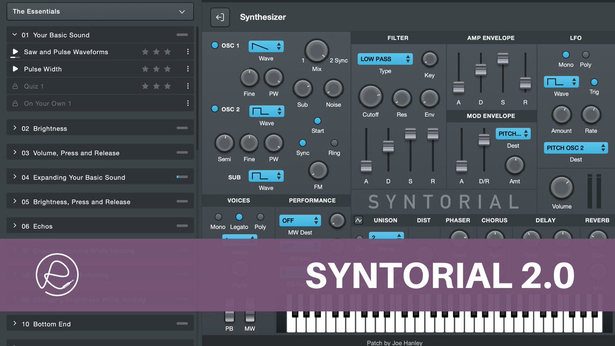The width and height of the screenshot is (615, 346).
Task: Click the filter envelope Decay slider
Action: 388,146
